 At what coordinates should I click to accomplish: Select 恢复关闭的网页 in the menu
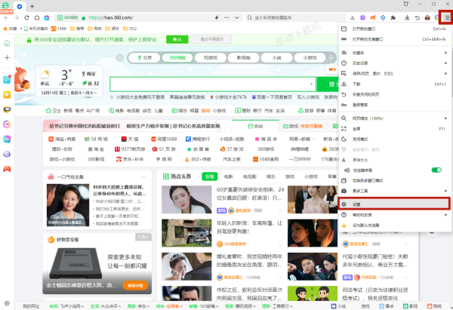(395, 94)
